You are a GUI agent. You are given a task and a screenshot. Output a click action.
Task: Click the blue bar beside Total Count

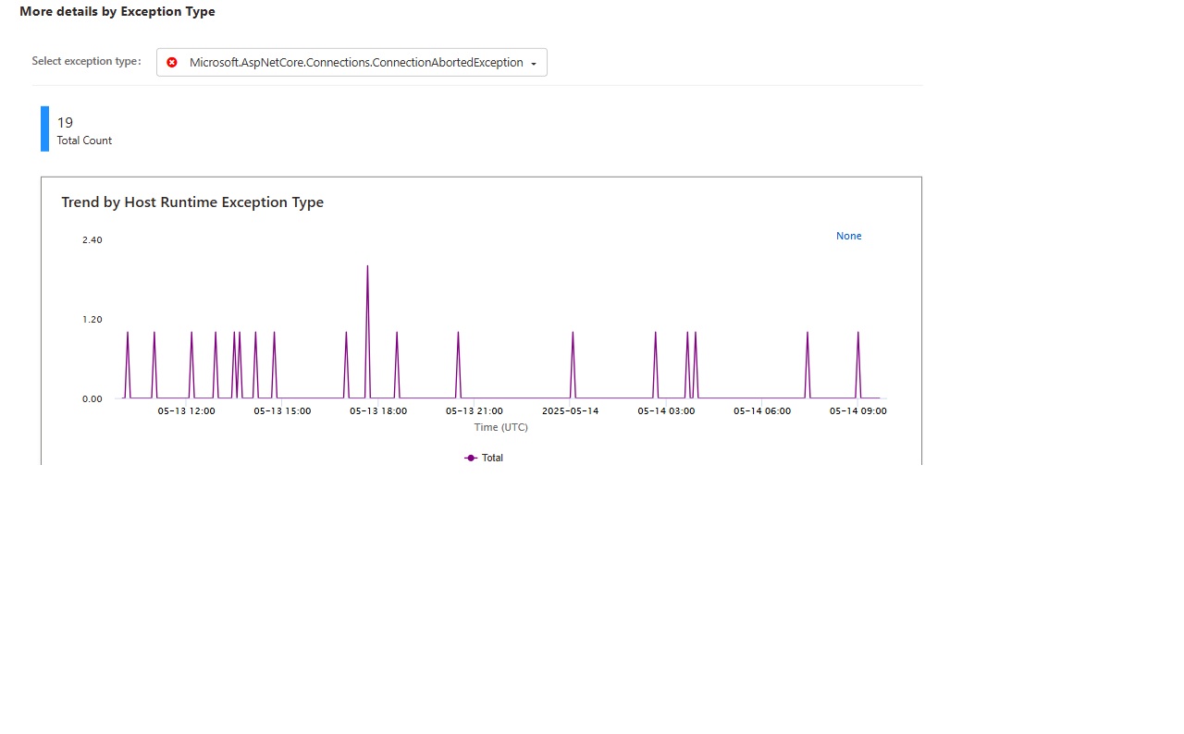[x=43, y=128]
